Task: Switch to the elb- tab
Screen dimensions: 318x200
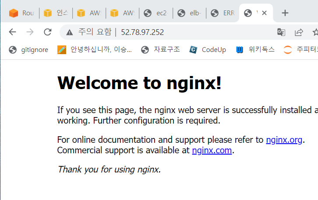Action: pos(189,13)
